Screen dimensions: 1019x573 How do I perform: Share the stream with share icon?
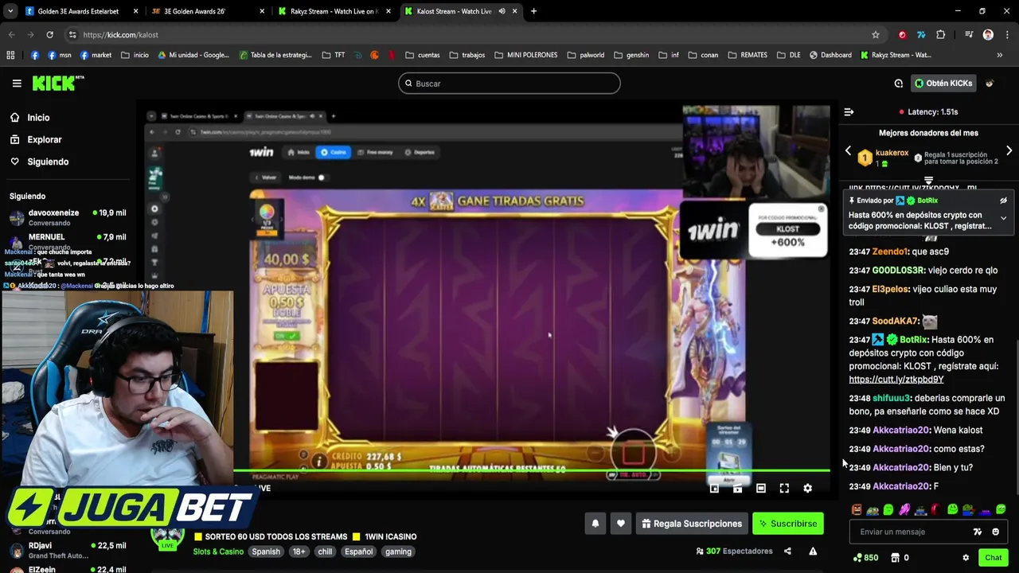coord(787,551)
